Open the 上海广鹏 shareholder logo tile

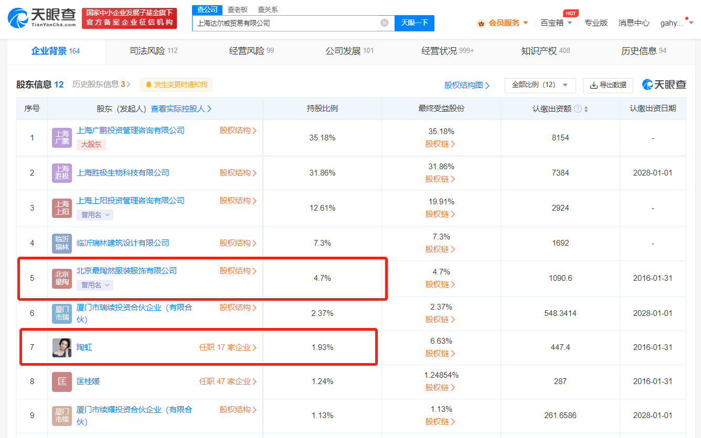pos(62,137)
